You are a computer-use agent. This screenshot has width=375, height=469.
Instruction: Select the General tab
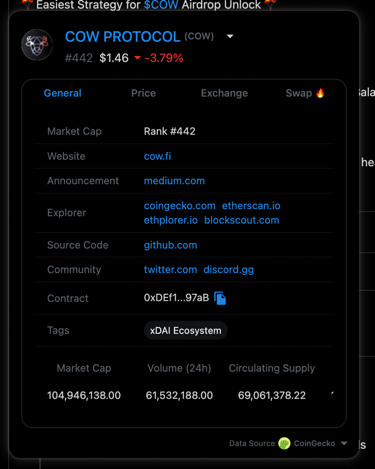click(x=63, y=93)
